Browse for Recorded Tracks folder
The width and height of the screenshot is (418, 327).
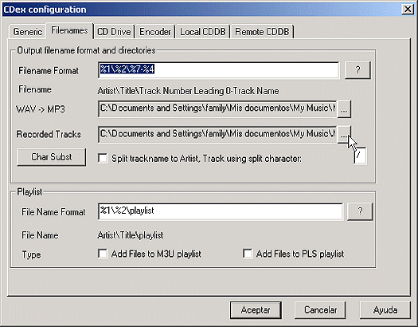click(x=344, y=135)
